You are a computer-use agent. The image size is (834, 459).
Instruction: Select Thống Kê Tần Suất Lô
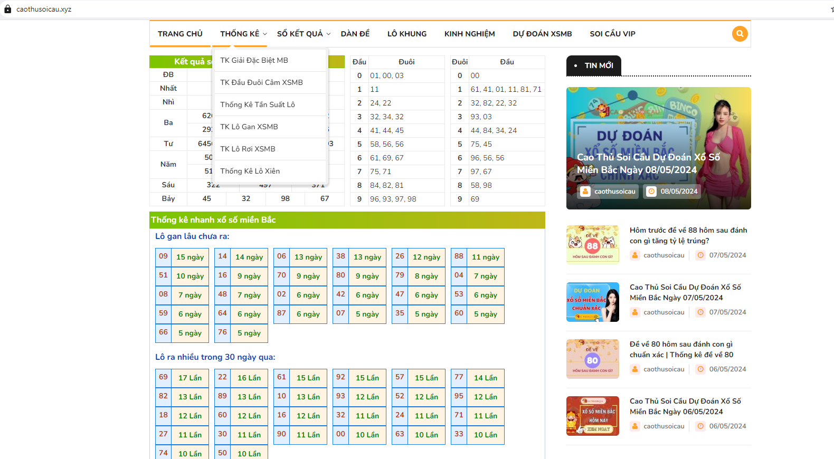point(271,104)
